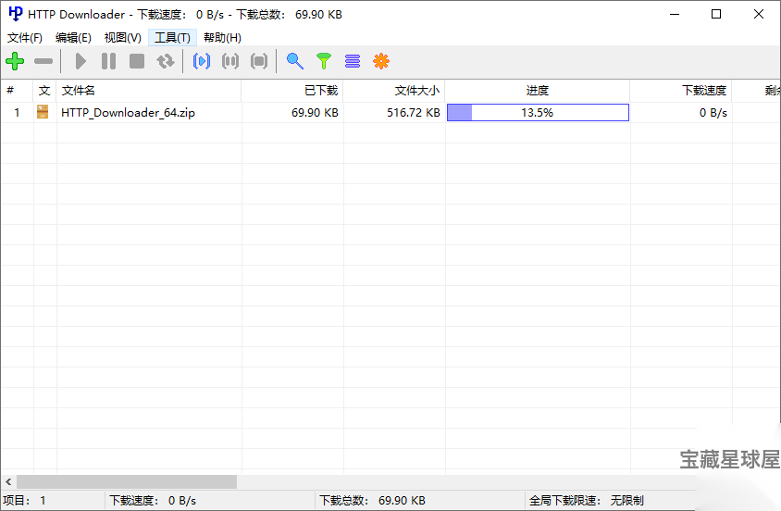Maximize the HTTP Downloader window
781x511 pixels.
pyautogui.click(x=716, y=14)
